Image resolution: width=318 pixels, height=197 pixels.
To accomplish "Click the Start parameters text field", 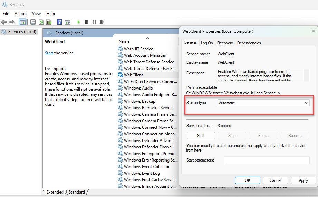I will click(266, 160).
